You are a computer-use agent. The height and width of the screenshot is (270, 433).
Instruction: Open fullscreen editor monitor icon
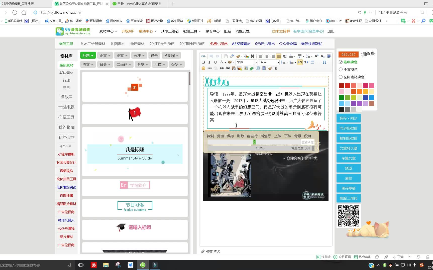pos(329,56)
